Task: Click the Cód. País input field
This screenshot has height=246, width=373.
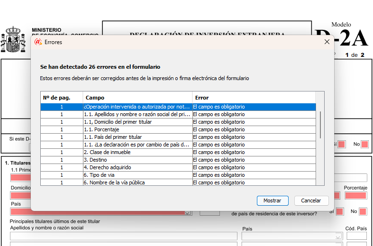Action: pyautogui.click(x=356, y=236)
